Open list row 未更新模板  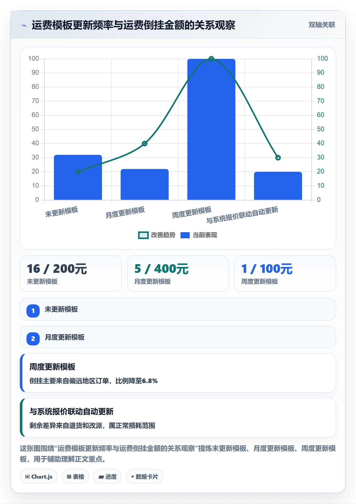(x=178, y=309)
